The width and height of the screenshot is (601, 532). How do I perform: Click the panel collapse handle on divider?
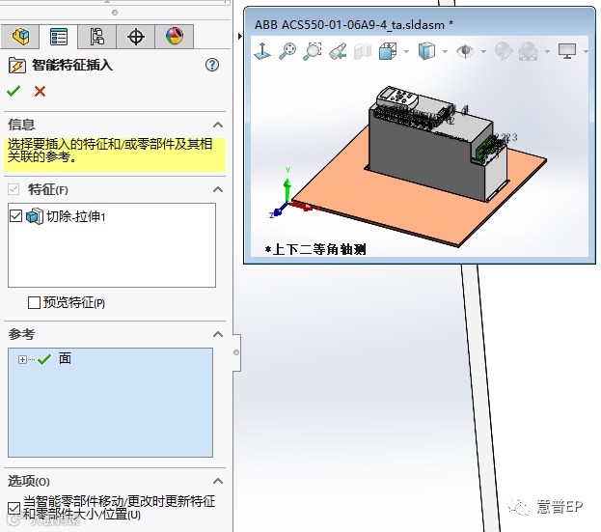pyautogui.click(x=236, y=352)
